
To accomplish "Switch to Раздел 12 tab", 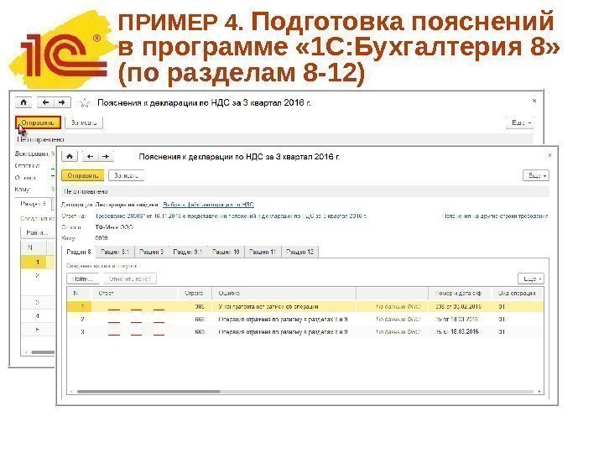I will tap(300, 252).
